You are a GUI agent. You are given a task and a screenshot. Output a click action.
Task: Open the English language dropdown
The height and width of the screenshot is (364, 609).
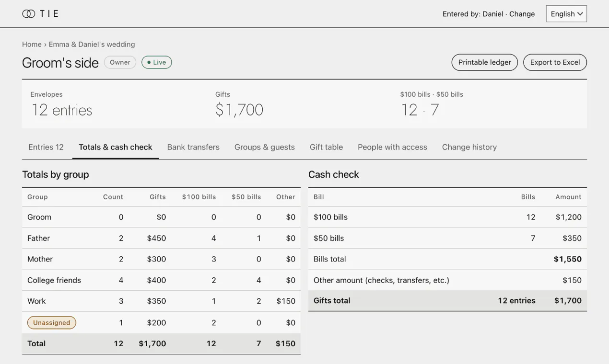(x=566, y=14)
